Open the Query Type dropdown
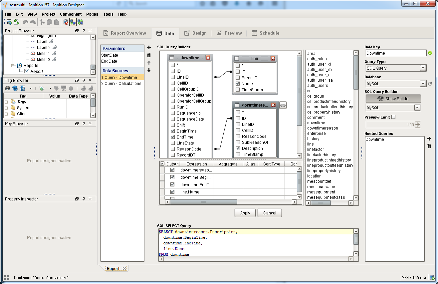 coord(423,68)
